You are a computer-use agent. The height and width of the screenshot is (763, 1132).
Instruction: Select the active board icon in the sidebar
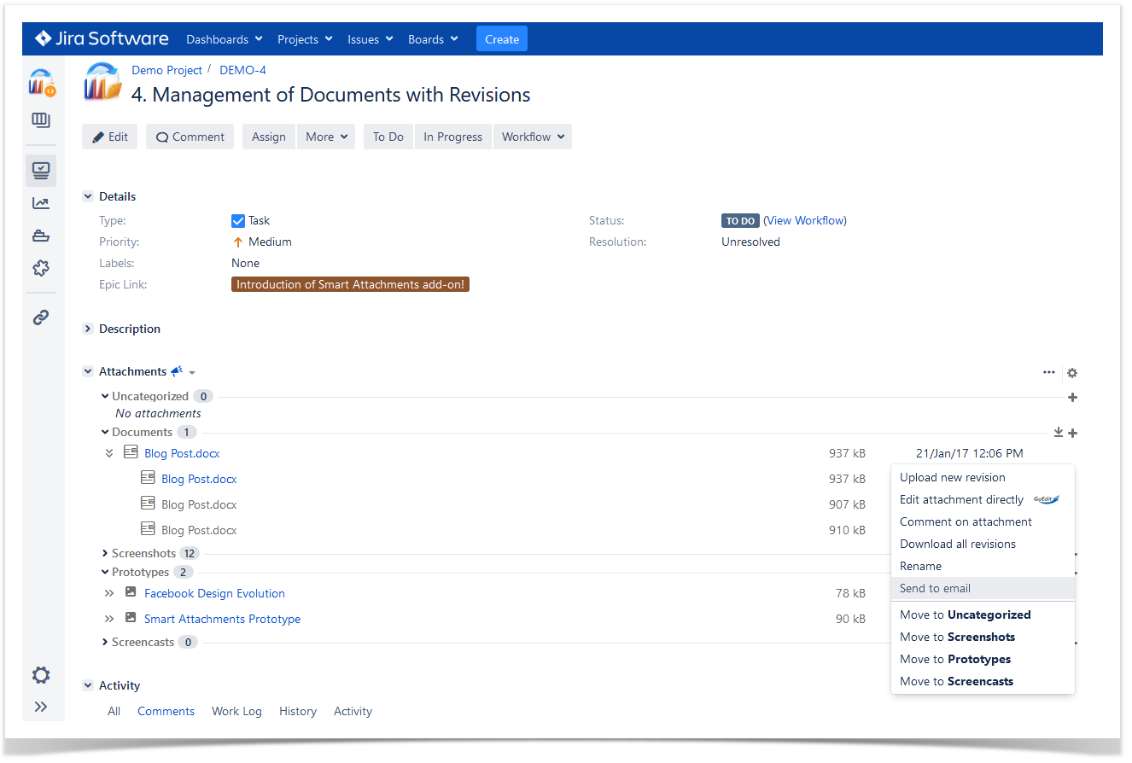[x=41, y=171]
